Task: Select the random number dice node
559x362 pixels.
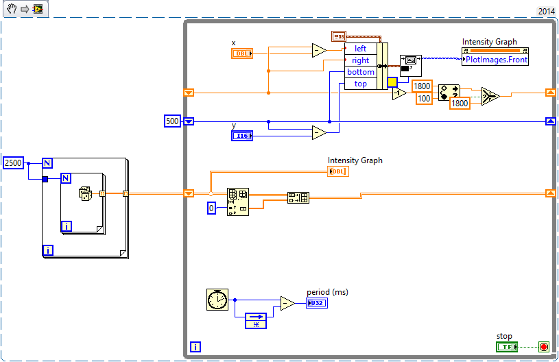Action: pyautogui.click(x=85, y=193)
